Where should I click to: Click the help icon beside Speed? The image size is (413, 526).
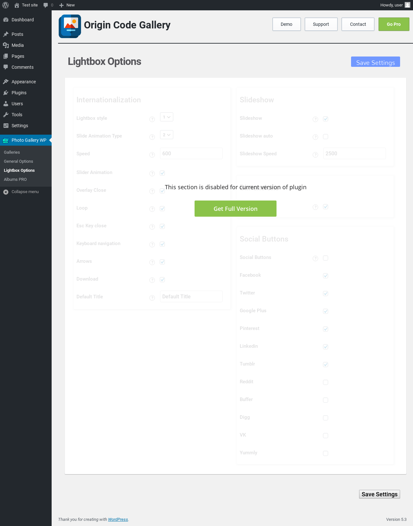(152, 155)
